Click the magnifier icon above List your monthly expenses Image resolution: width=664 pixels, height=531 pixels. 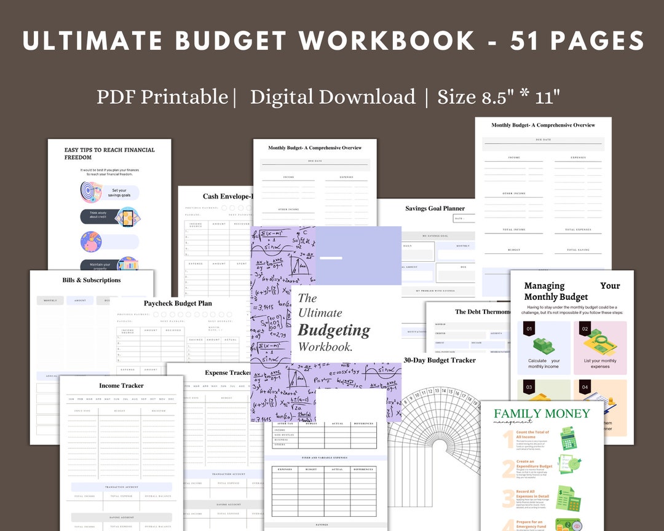(x=600, y=342)
